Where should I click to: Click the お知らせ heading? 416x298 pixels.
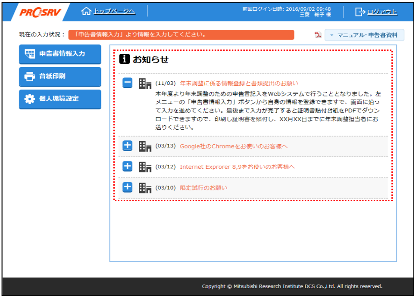[x=150, y=59]
